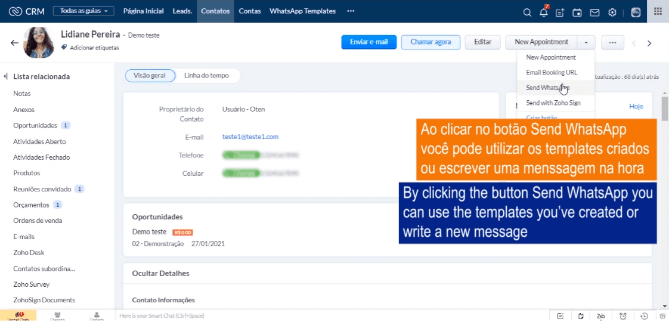Go back using the left arrow icon
The image size is (669, 322).
(14, 43)
